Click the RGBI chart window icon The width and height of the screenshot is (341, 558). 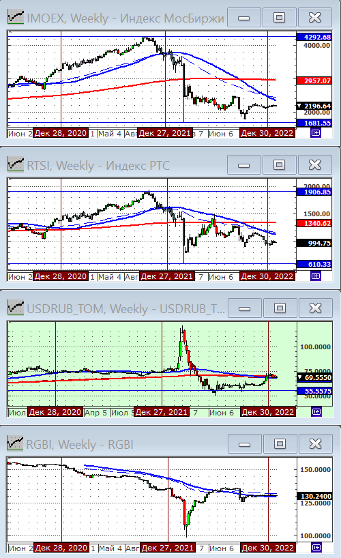(x=15, y=443)
